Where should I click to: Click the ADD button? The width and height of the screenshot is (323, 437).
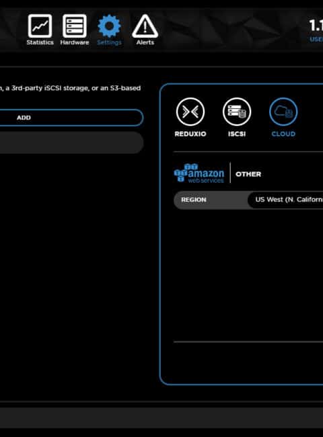71,118
